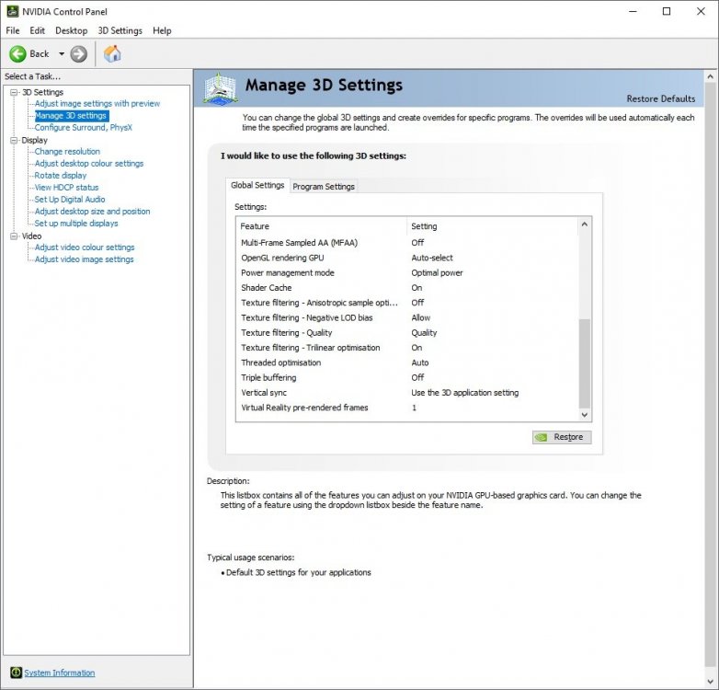The width and height of the screenshot is (719, 690).
Task: Open the Back history dropdown arrow
Action: click(62, 54)
